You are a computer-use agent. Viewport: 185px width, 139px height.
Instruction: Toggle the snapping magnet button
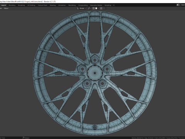point(93,8)
